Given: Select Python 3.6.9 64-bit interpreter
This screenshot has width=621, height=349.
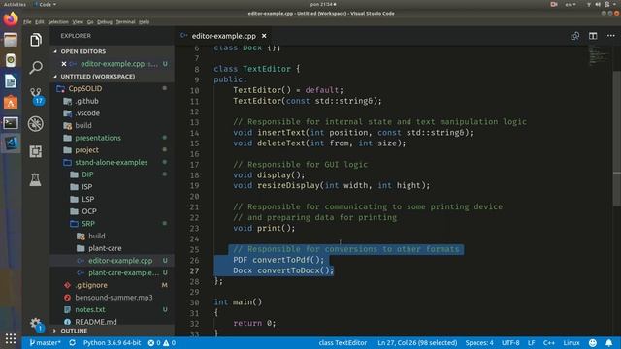Looking at the screenshot, I should (x=113, y=342).
